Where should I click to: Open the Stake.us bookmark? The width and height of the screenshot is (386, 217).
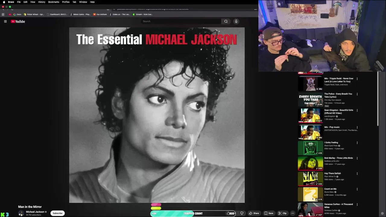(120, 14)
